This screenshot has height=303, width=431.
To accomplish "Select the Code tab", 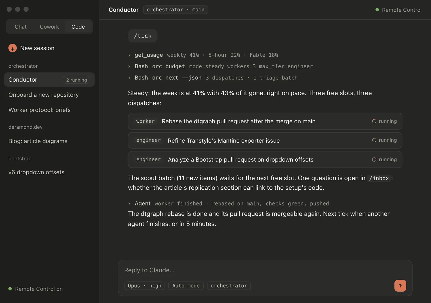I will [78, 27].
